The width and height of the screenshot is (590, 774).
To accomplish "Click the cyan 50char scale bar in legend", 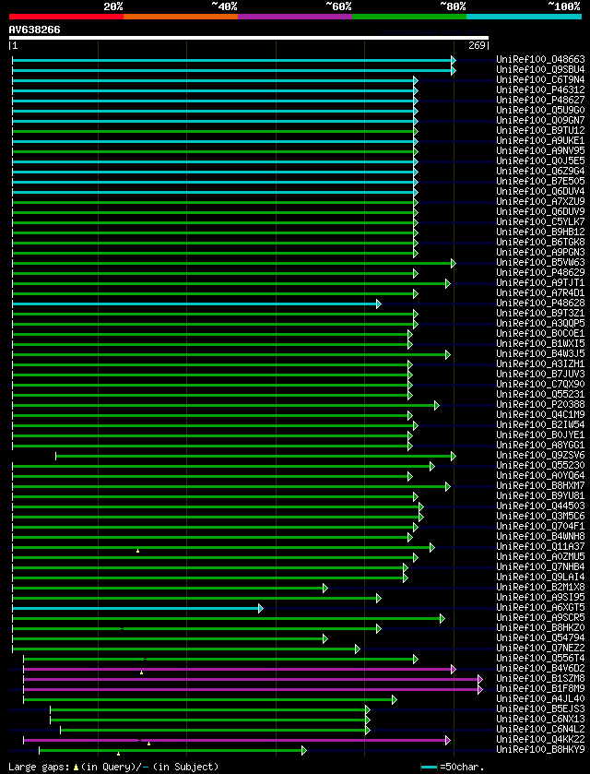I will pyautogui.click(x=429, y=768).
